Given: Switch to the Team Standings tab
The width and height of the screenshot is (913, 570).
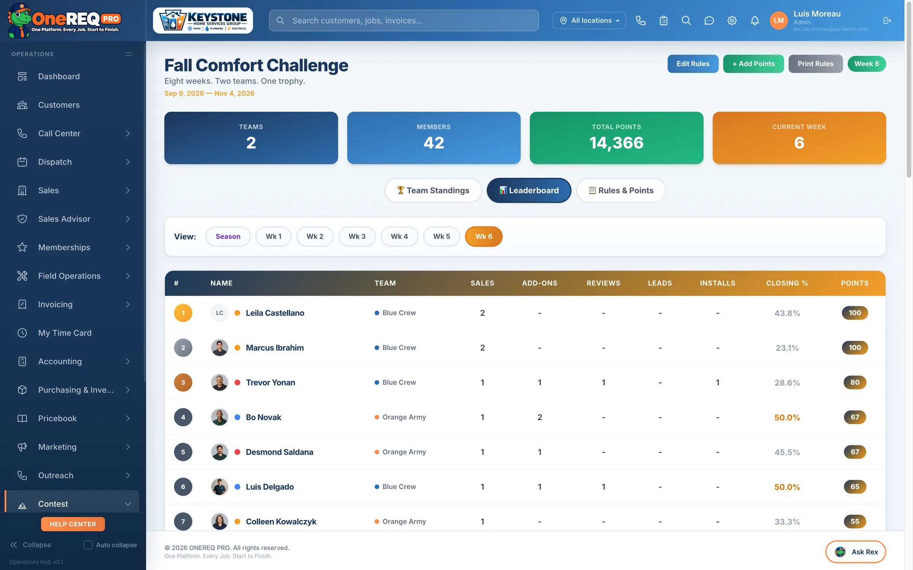Looking at the screenshot, I should pos(433,190).
